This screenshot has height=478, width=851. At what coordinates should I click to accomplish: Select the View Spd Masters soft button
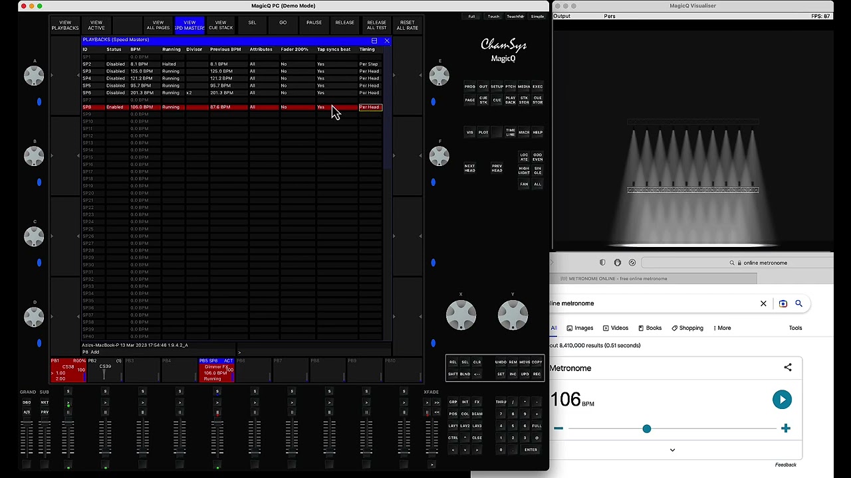(x=189, y=25)
